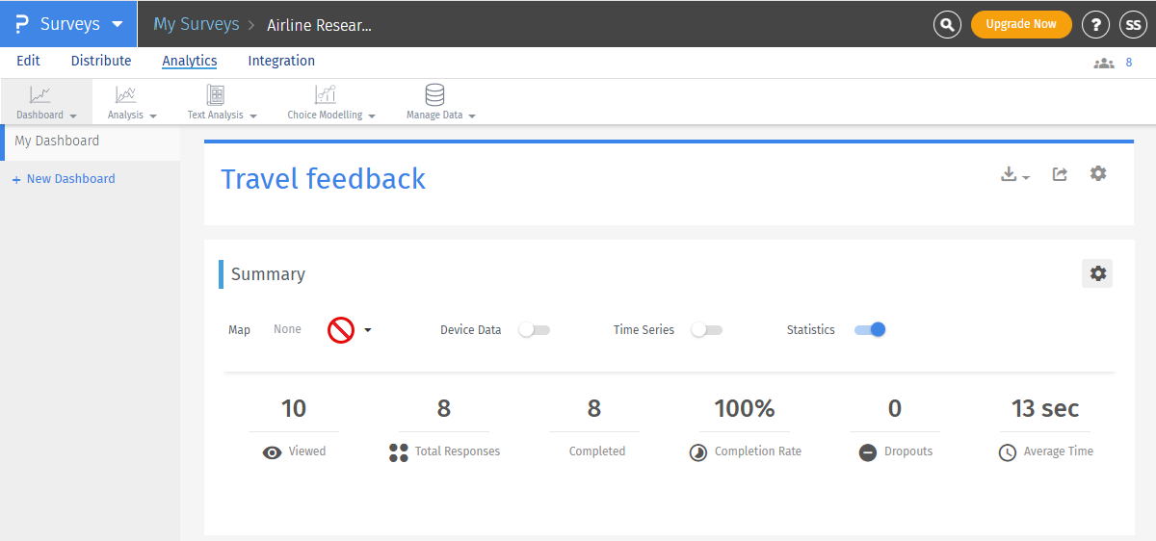1156x541 pixels.
Task: Open Travel feedback dashboard settings gear
Action: tap(1098, 173)
